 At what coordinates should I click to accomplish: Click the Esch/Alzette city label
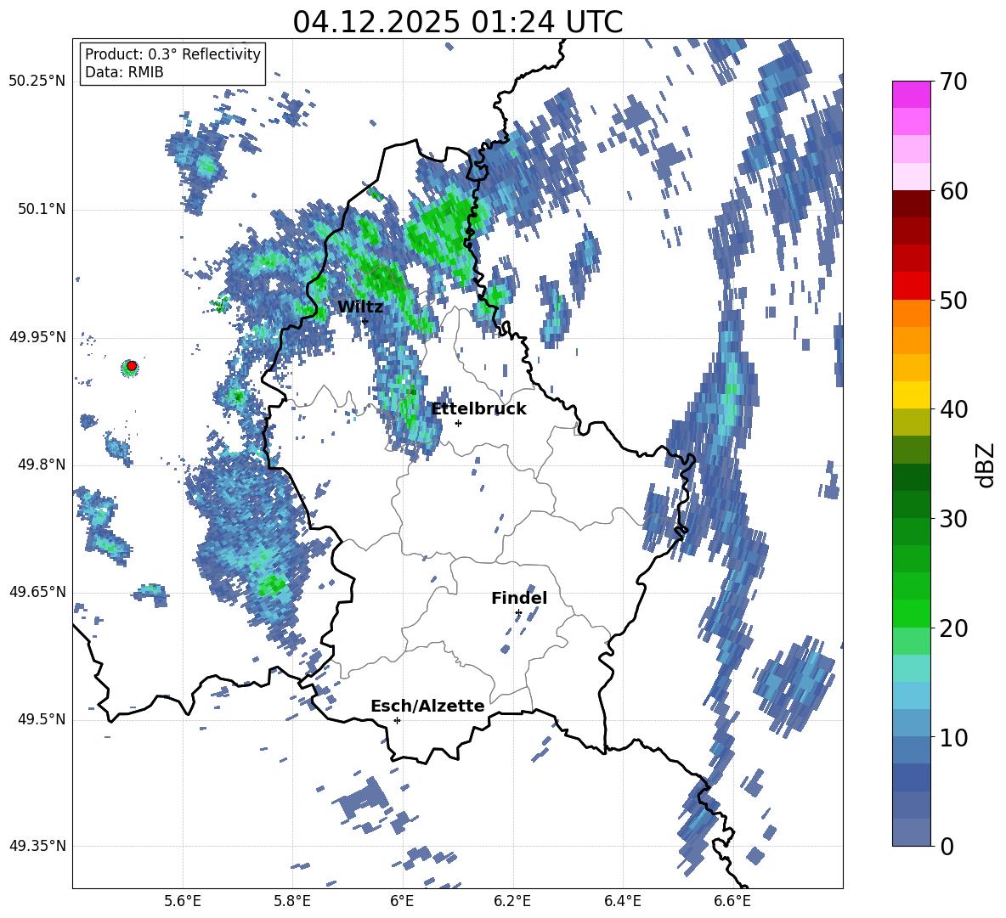427,707
